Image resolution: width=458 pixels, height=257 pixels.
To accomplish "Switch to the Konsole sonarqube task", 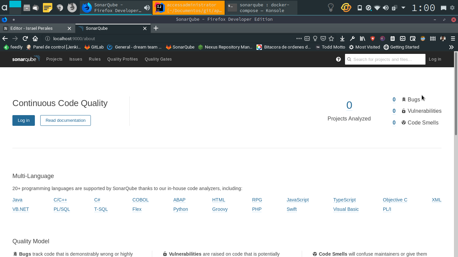I will coord(261,8).
